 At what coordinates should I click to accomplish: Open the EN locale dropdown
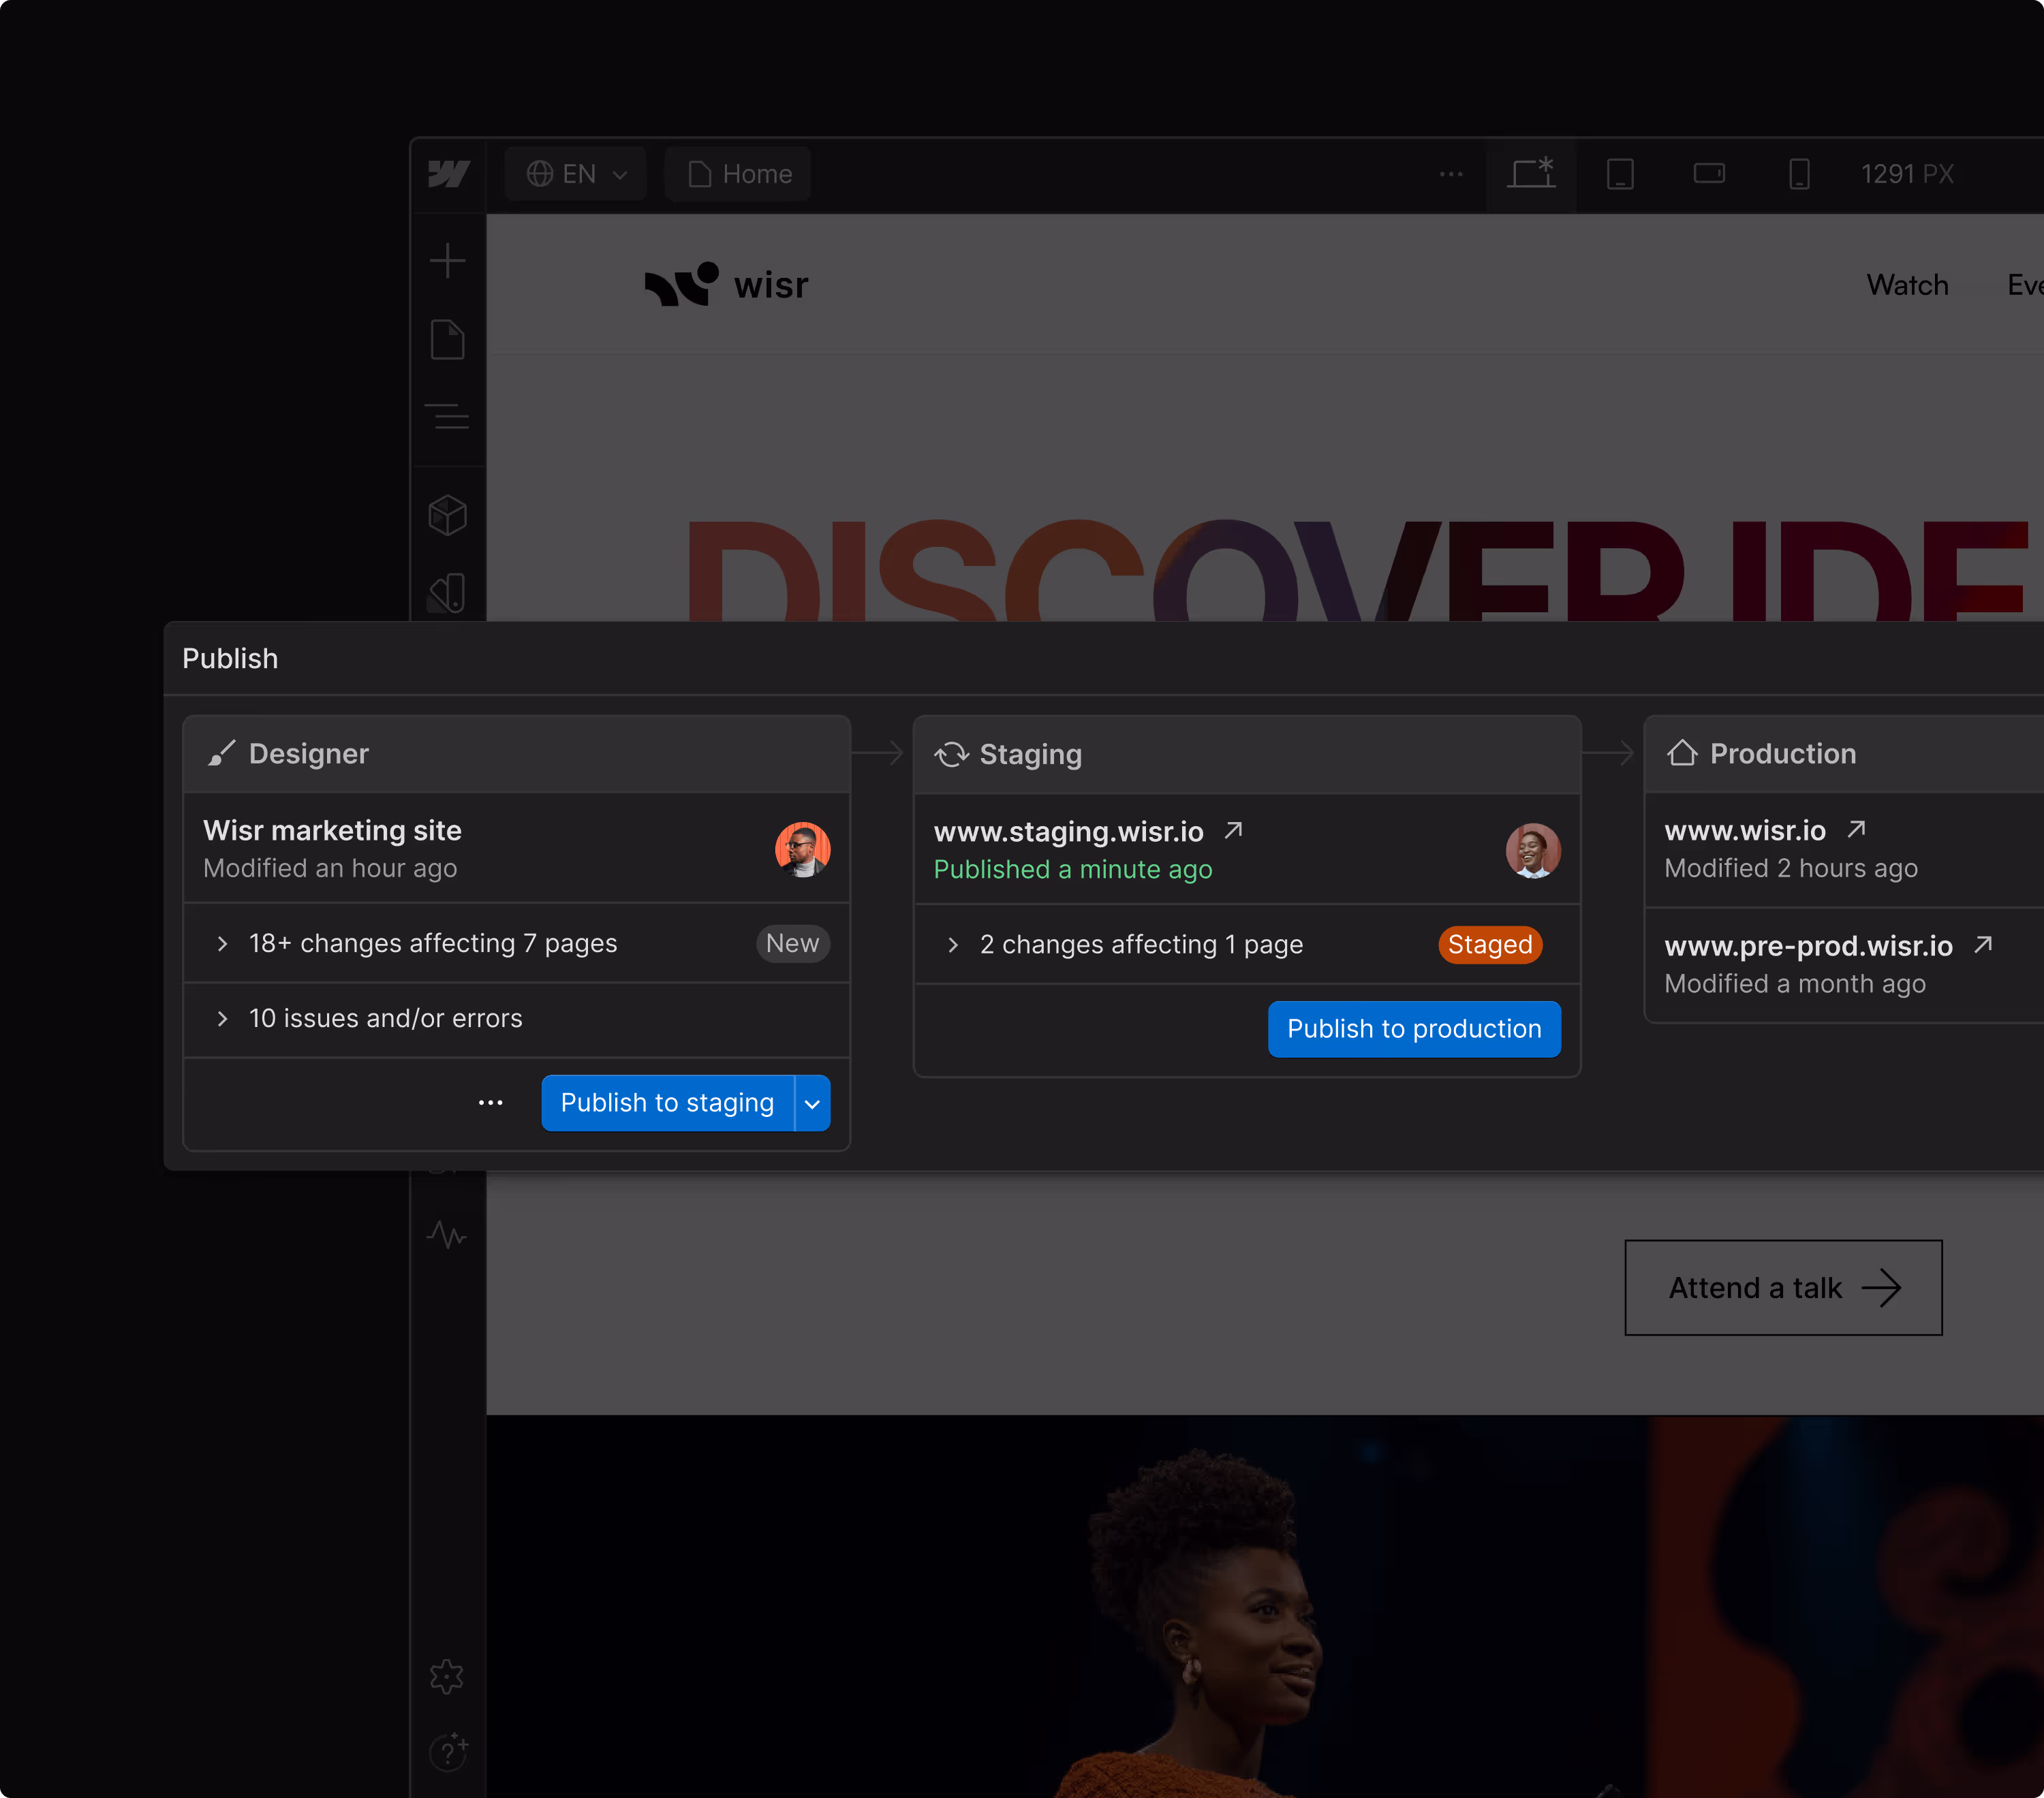(x=576, y=174)
